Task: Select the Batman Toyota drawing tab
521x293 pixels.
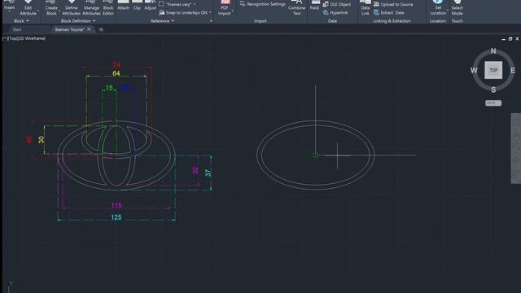Action: pos(69,29)
